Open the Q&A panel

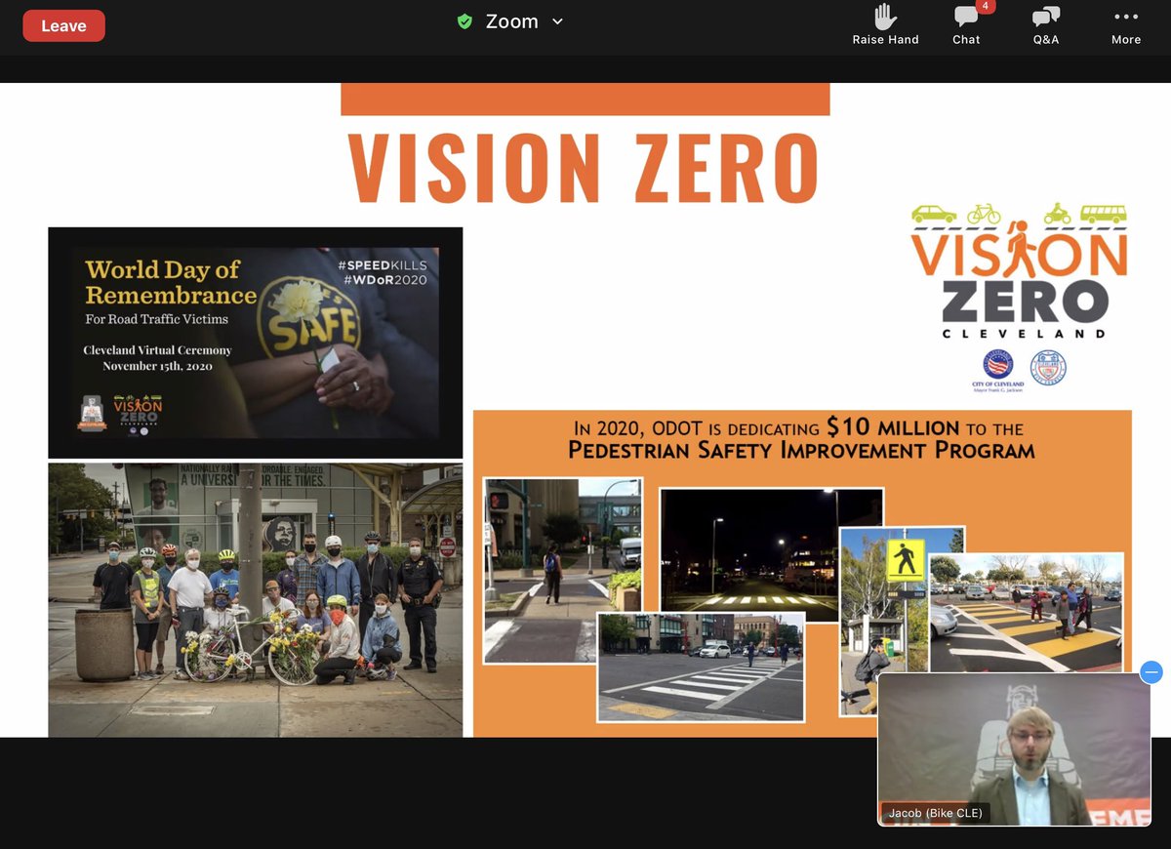coord(1046,25)
